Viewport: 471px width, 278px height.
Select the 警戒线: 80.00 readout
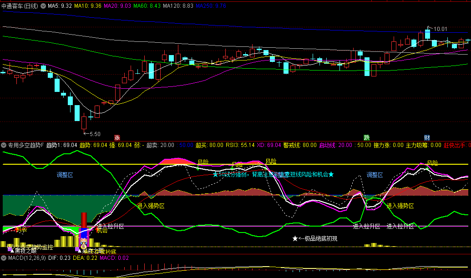pos(300,145)
